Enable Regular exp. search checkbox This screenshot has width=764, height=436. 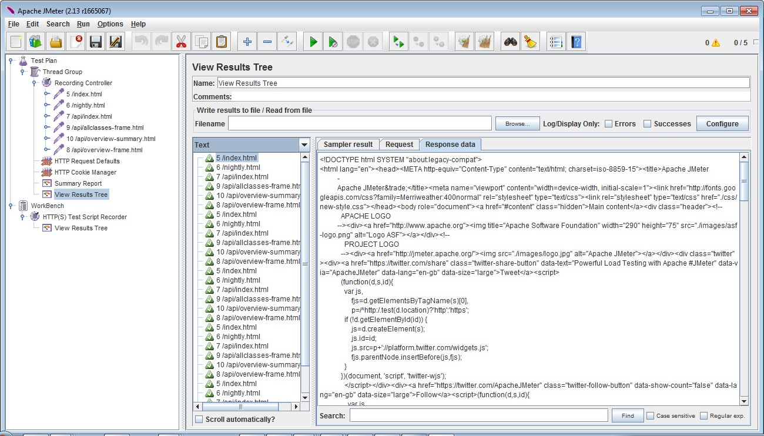pos(704,415)
